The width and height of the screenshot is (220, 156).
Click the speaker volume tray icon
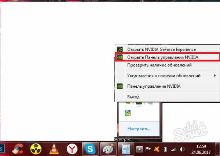pos(182,149)
